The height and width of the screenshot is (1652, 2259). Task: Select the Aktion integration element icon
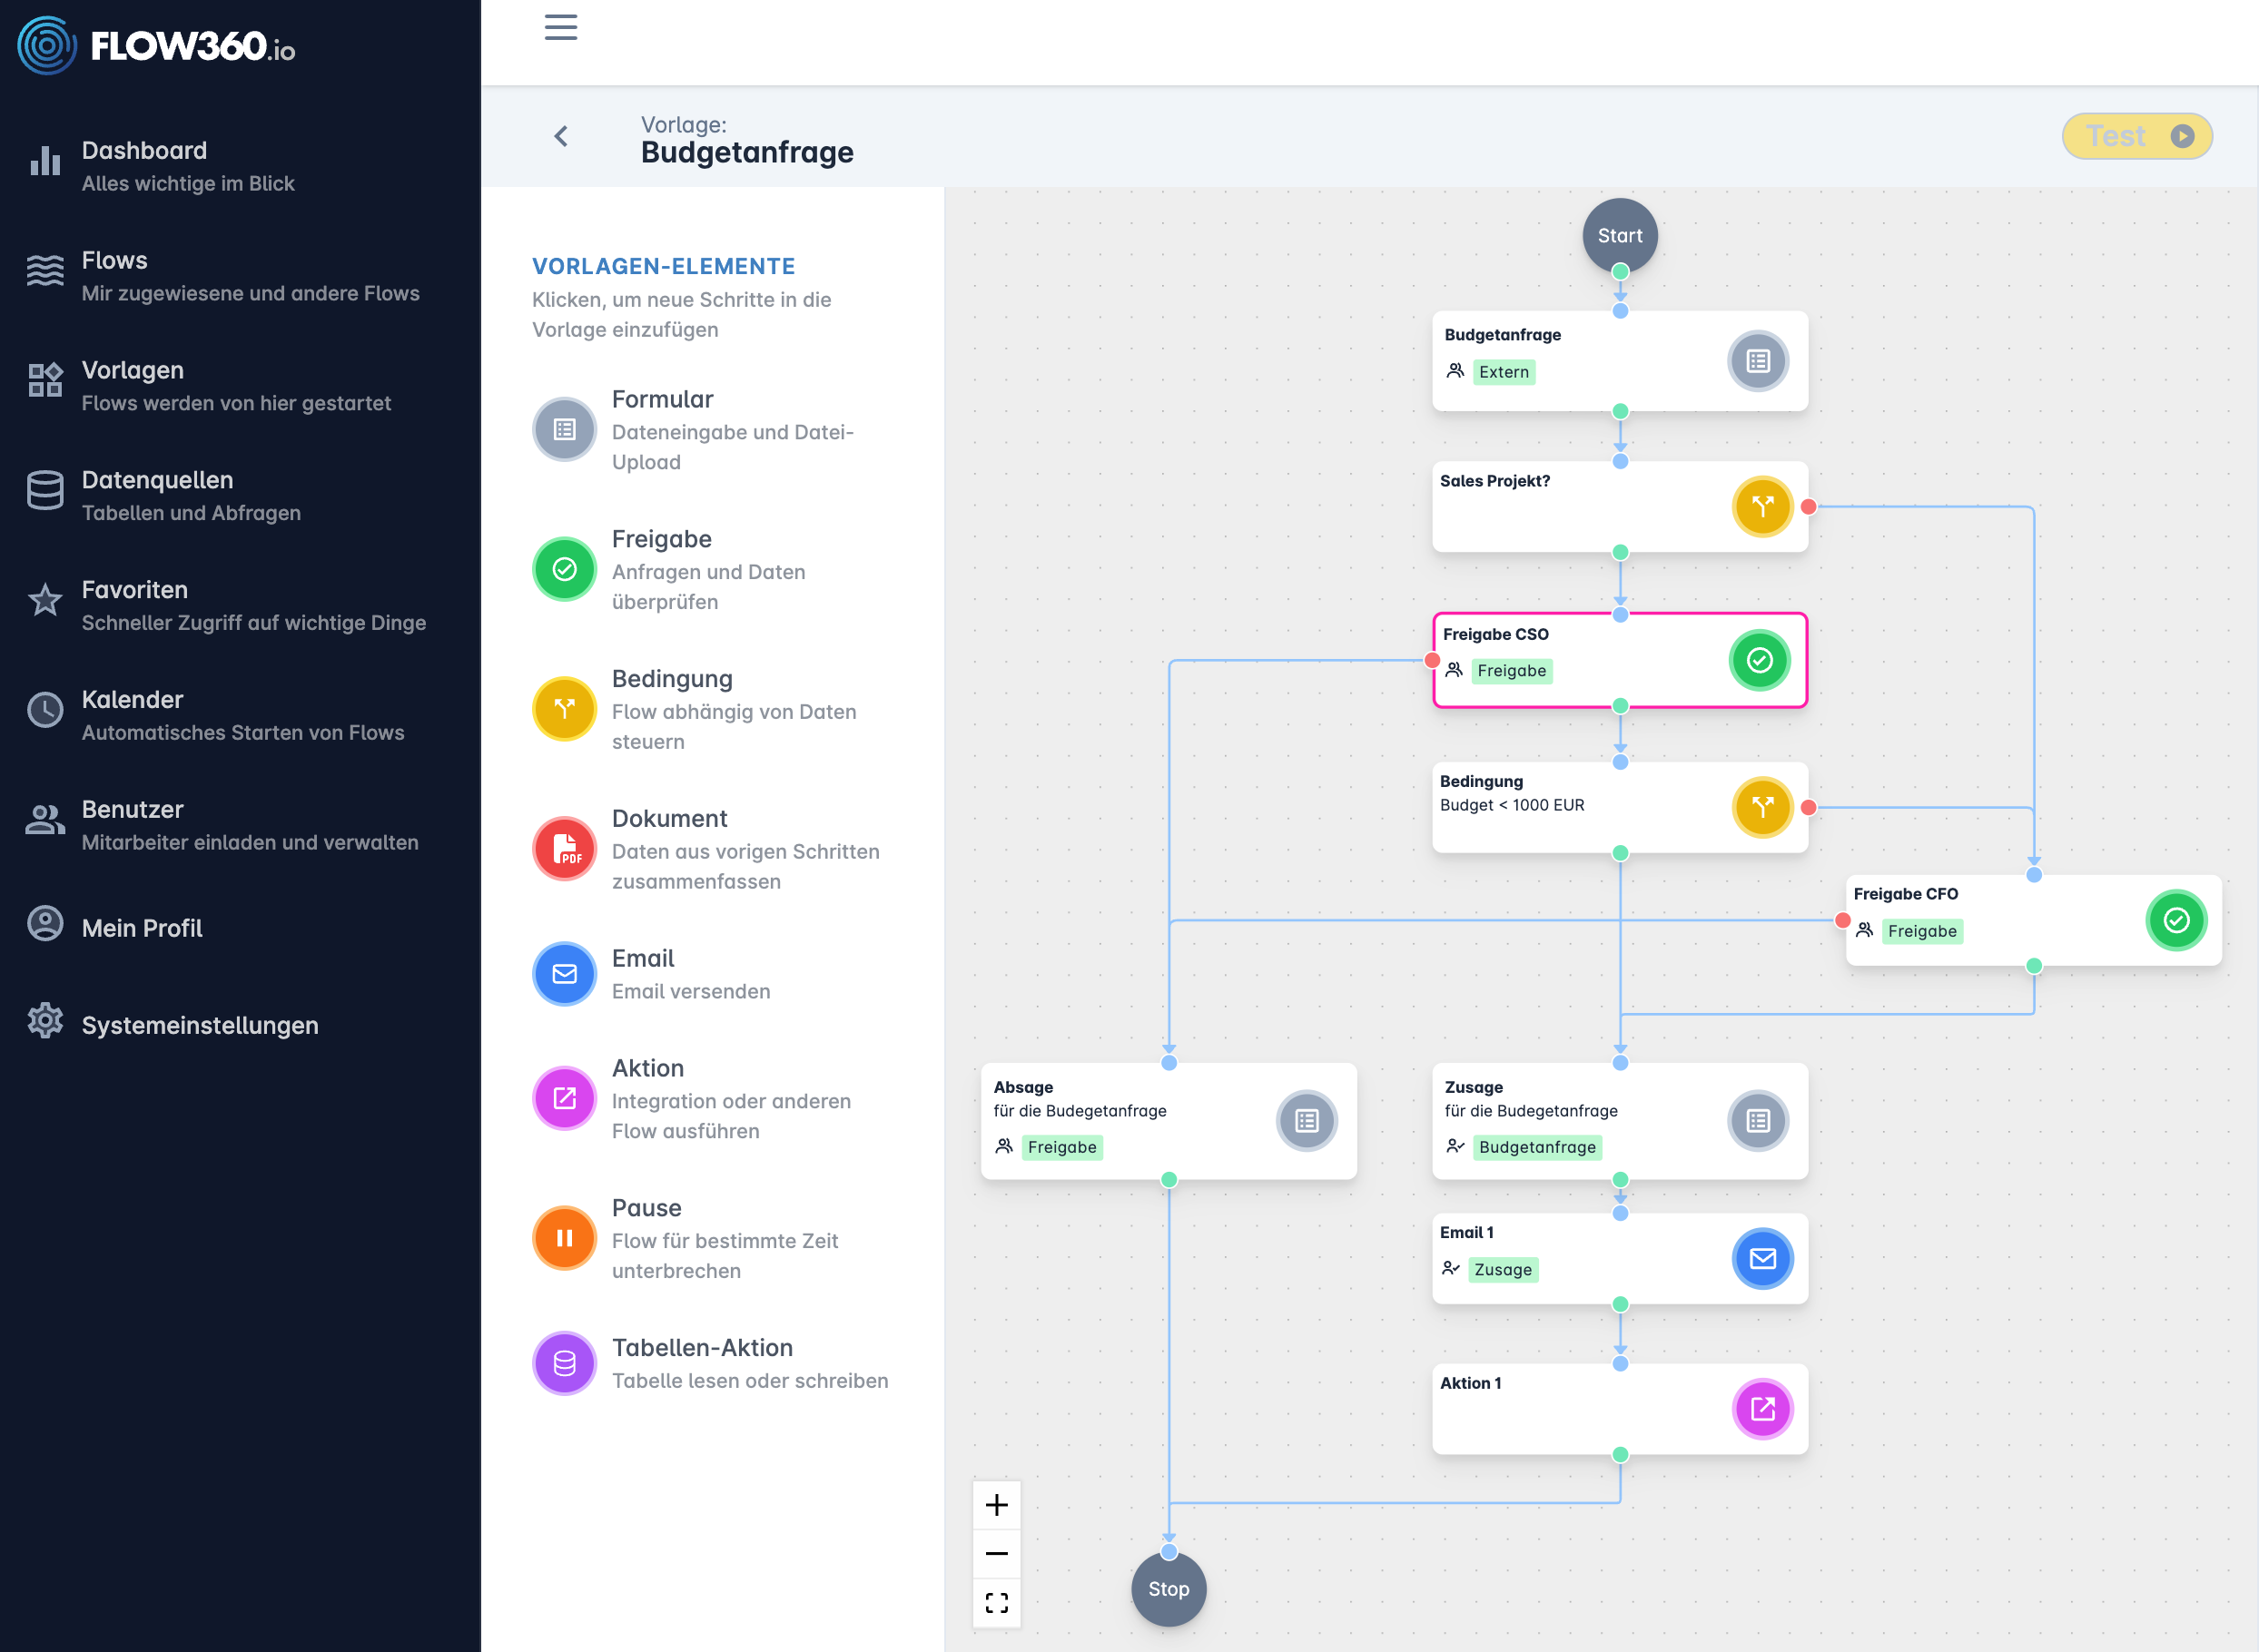(x=564, y=1097)
